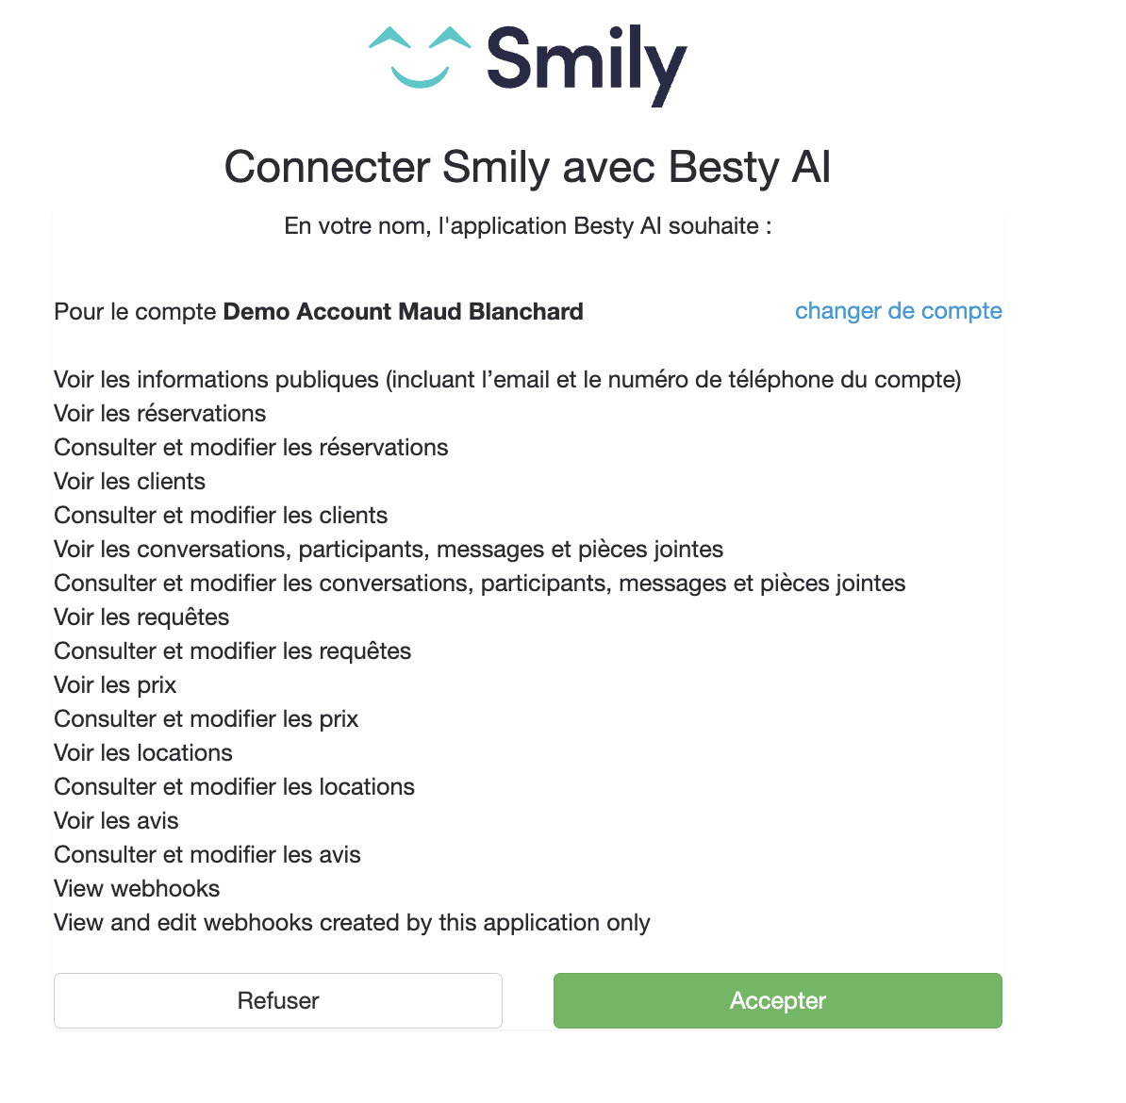Click the green Accepter button

[777, 1000]
